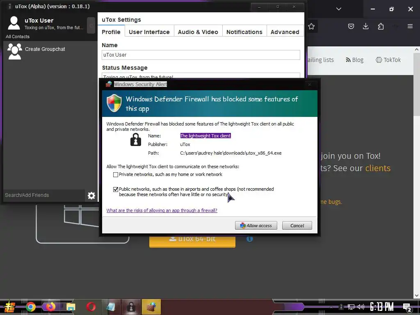Click the uTox User avatar icon

pos(14,23)
